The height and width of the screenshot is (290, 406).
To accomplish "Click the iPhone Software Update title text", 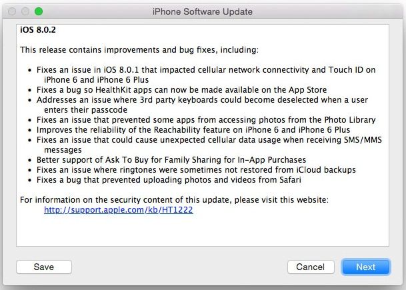I will pos(203,11).
